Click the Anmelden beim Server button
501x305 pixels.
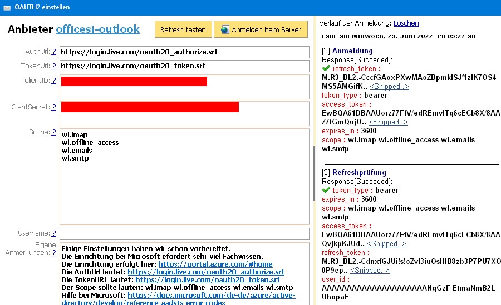click(x=261, y=29)
